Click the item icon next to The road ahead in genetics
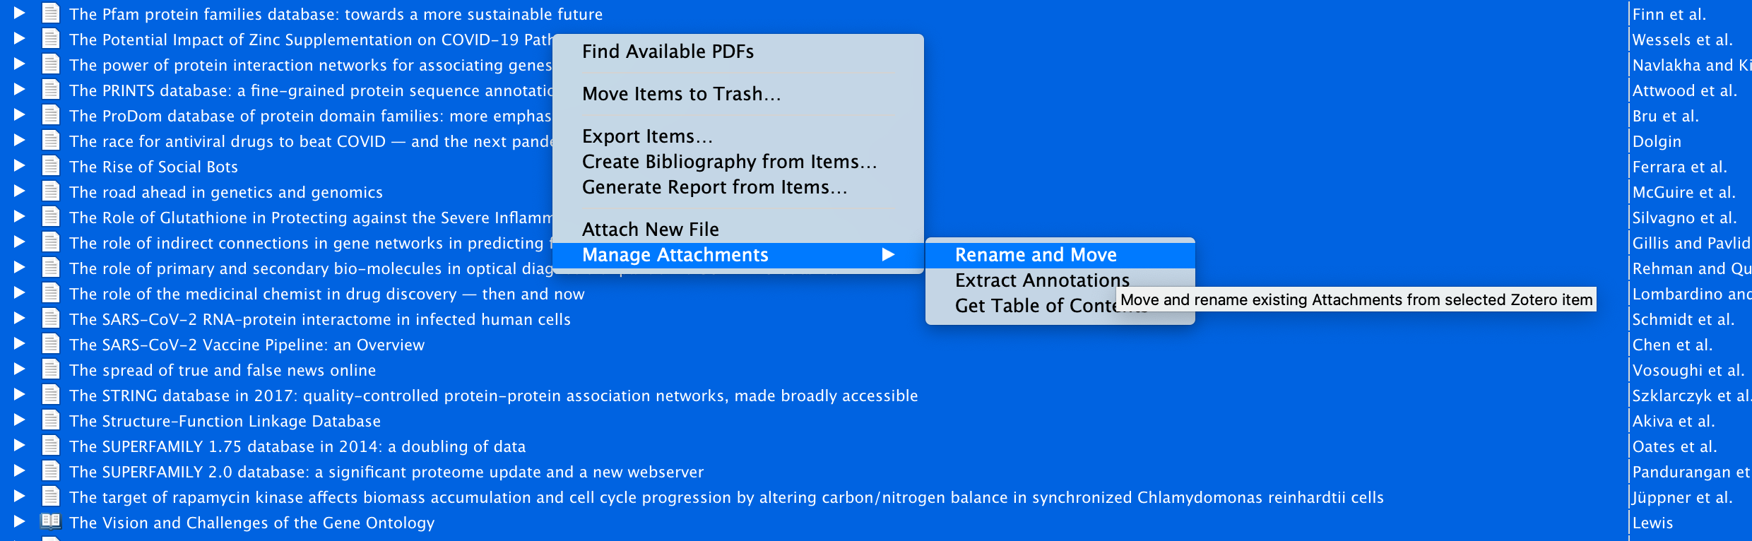 [50, 190]
